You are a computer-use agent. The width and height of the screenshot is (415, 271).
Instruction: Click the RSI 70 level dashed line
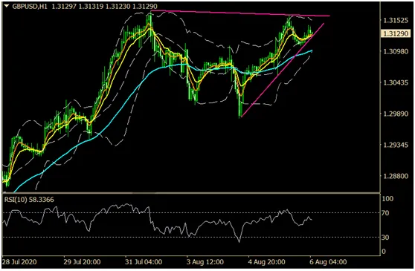tap(191, 212)
